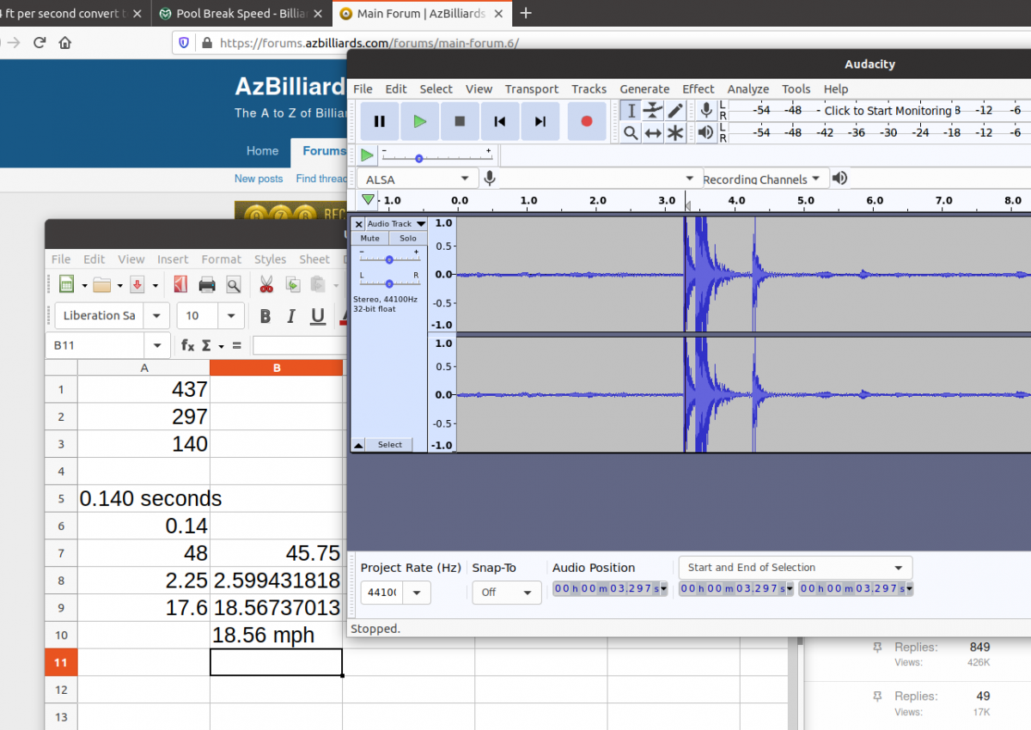Click the recording meter microphone icon

point(706,110)
